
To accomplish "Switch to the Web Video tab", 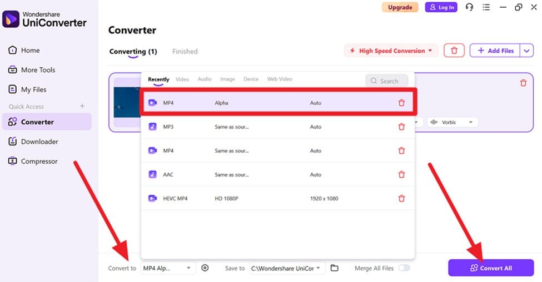I will coord(280,79).
